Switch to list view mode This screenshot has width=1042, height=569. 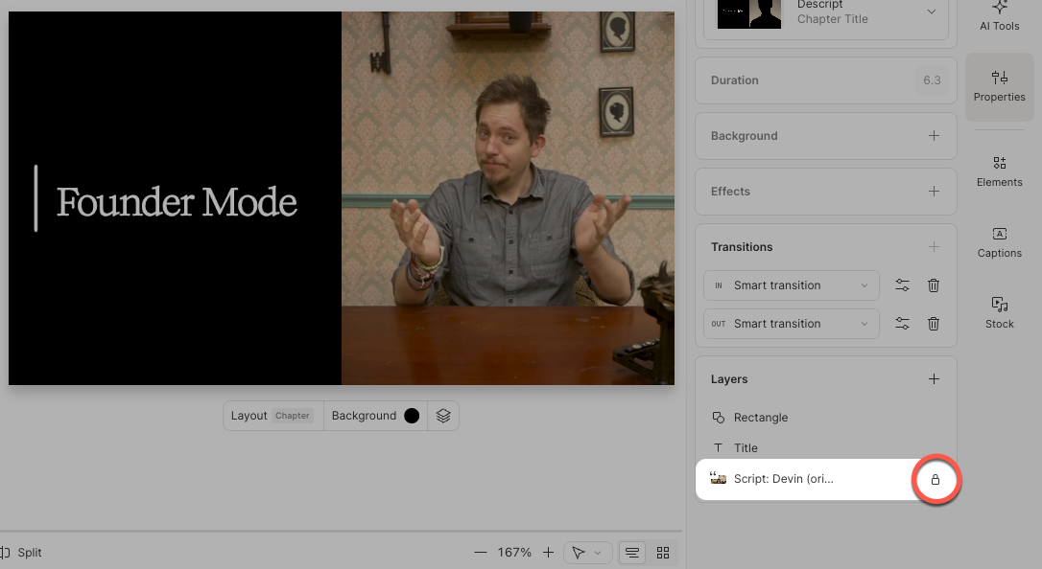point(631,553)
